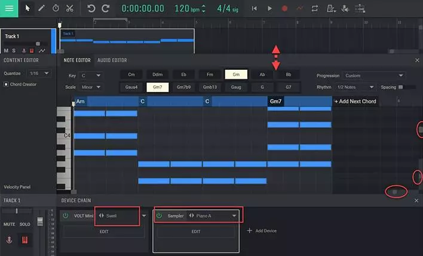This screenshot has width=423, height=256.
Task: Toggle Sampler device power
Action: [x=159, y=215]
